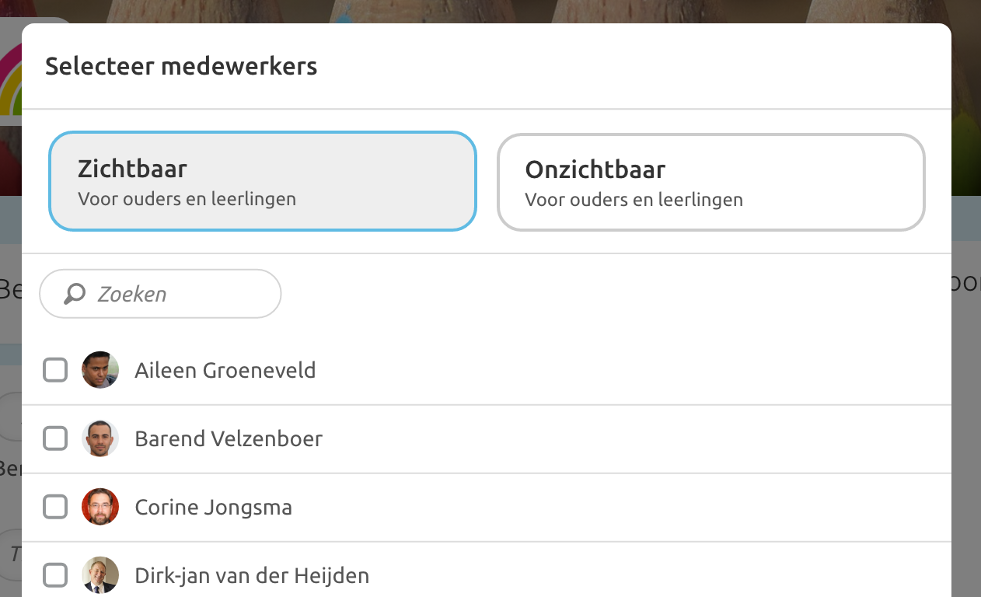Enable the Barend Velzenboer checkbox
This screenshot has width=981, height=597.
[55, 438]
